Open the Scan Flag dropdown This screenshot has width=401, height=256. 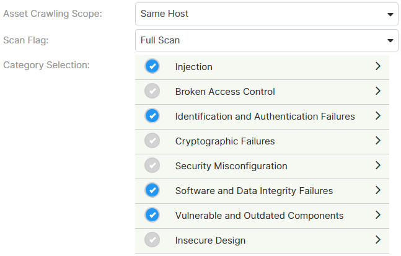[x=267, y=41]
